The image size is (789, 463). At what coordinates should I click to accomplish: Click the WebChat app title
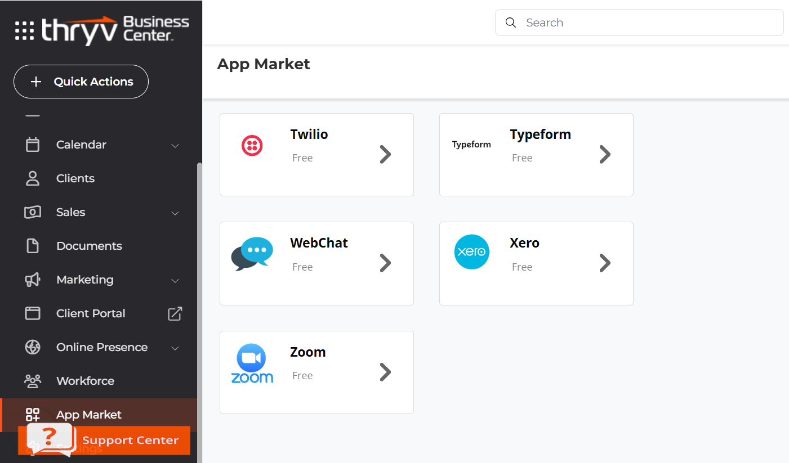pyautogui.click(x=319, y=243)
